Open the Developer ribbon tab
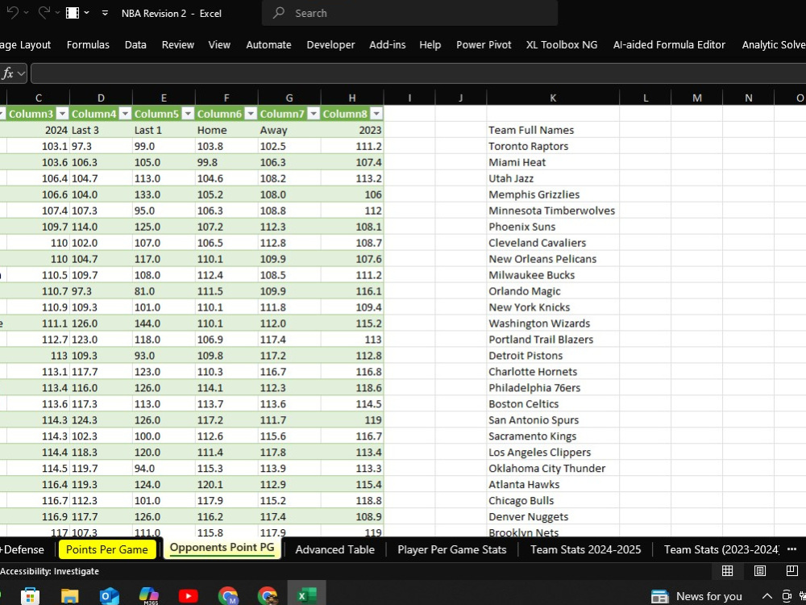This screenshot has width=806, height=605. pos(331,44)
